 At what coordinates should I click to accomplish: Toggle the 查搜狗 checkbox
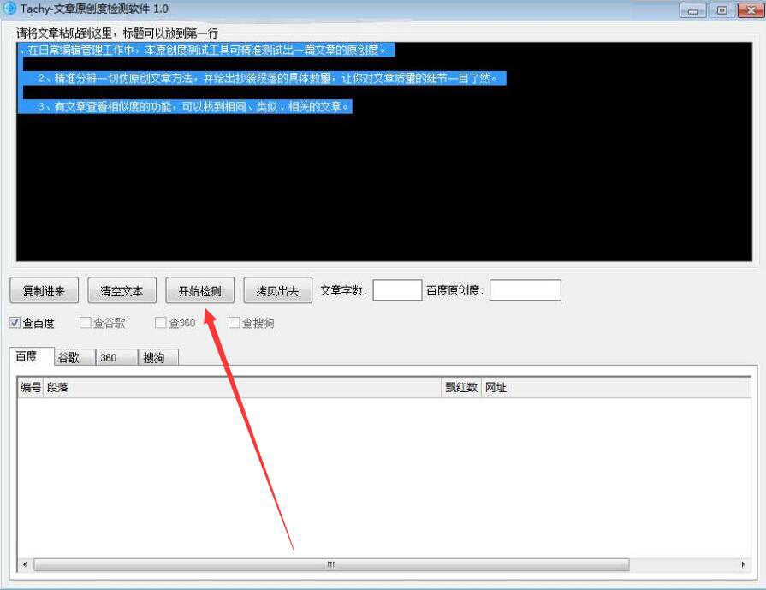234,323
